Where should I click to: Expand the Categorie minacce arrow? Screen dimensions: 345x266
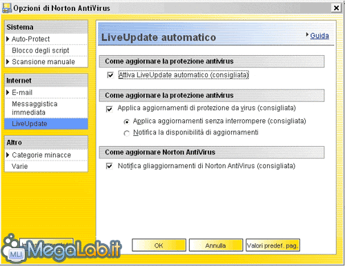click(x=8, y=155)
